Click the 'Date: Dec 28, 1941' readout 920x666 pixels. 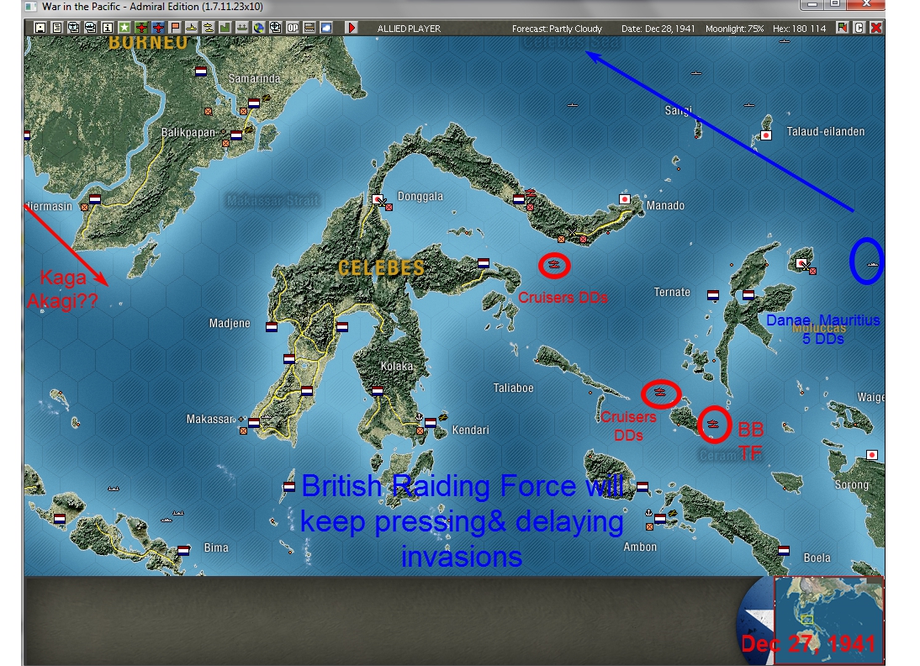pos(658,28)
